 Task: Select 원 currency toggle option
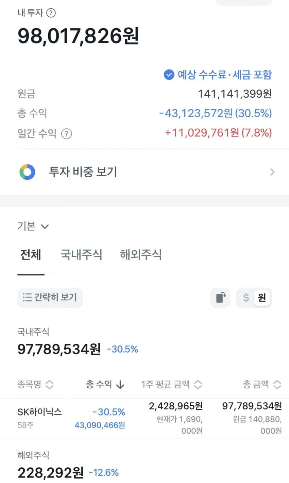(x=261, y=298)
